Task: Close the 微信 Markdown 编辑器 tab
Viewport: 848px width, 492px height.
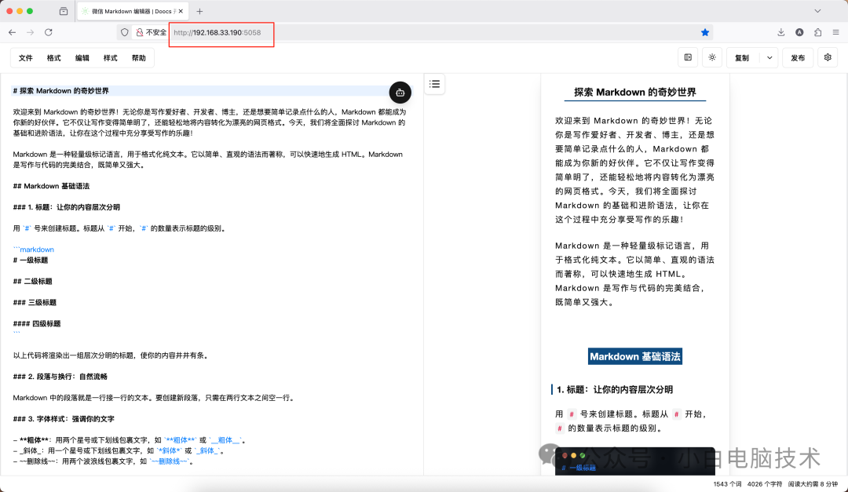Action: 181,11
